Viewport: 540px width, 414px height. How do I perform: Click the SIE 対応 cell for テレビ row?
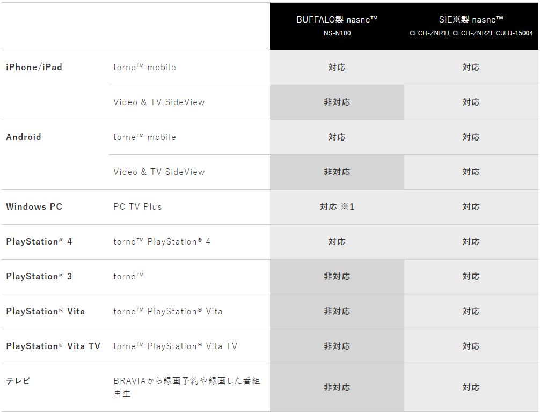tap(471, 387)
